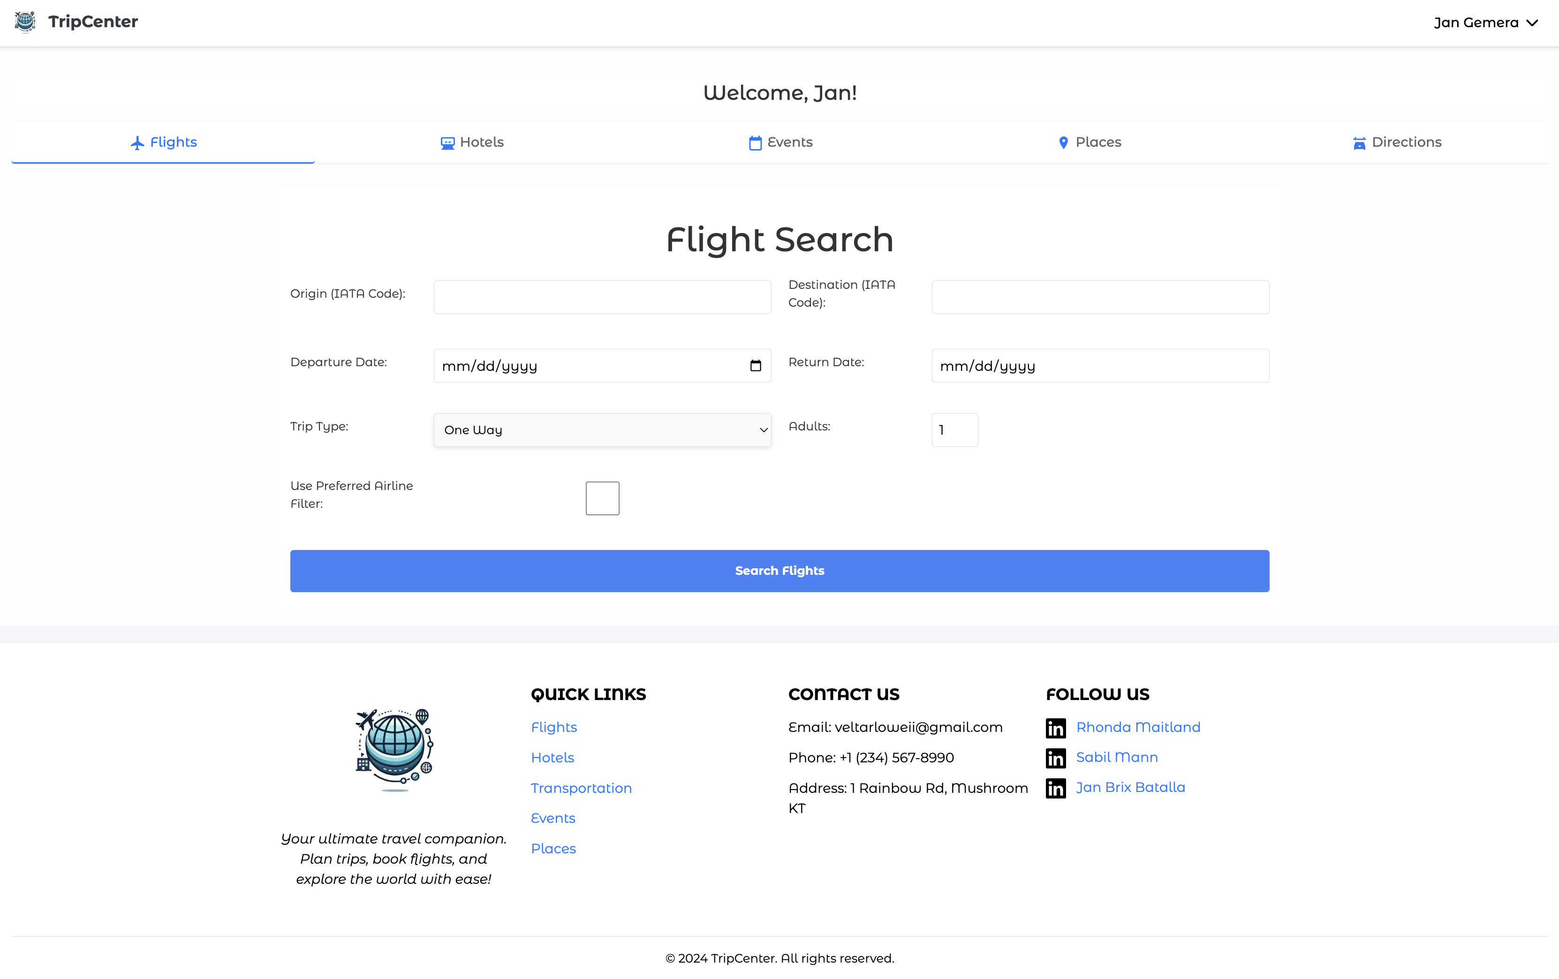Viewport: 1559px width, 979px height.
Task: Open the Transportation quick link
Action: [x=581, y=788]
